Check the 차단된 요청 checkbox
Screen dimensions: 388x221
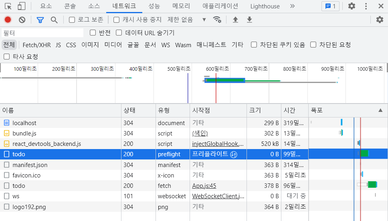[x=313, y=45]
